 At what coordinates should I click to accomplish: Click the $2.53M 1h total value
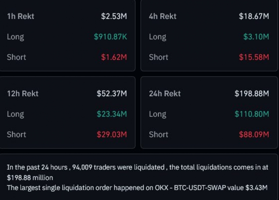tap(114, 16)
